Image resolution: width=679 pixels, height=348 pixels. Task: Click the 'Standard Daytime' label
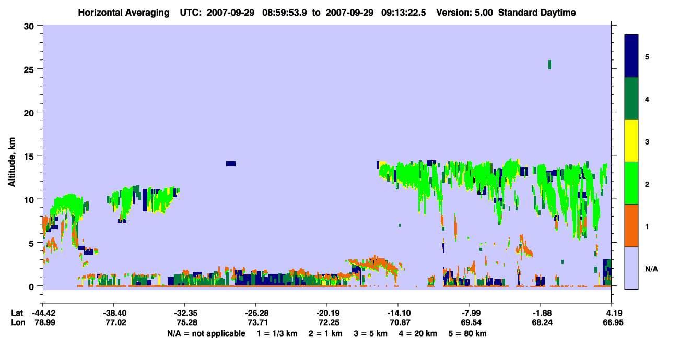coord(537,13)
